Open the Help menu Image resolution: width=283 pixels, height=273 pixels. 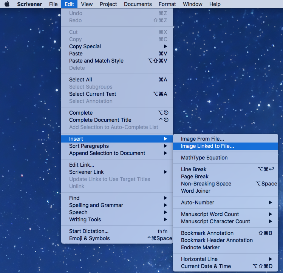215,4
